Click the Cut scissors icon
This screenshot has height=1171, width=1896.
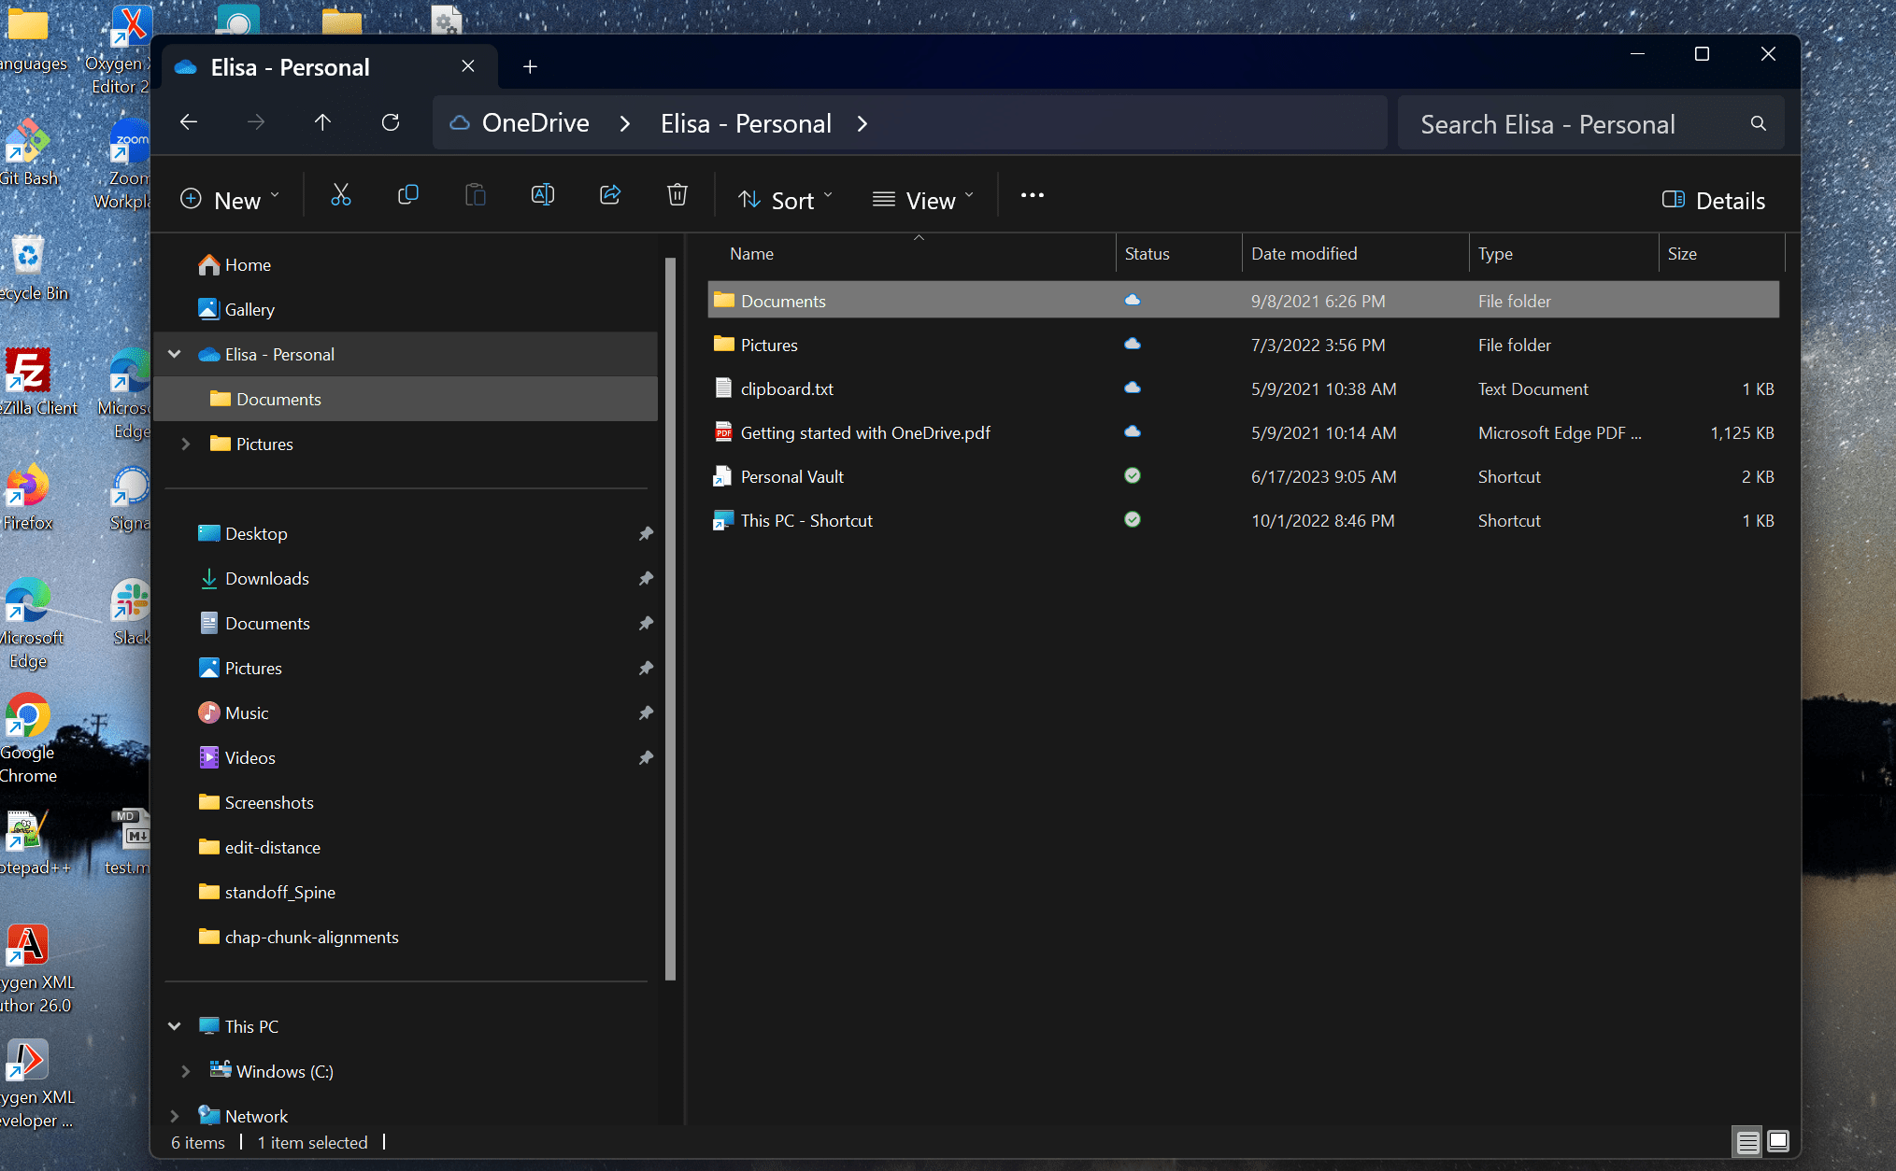(341, 195)
